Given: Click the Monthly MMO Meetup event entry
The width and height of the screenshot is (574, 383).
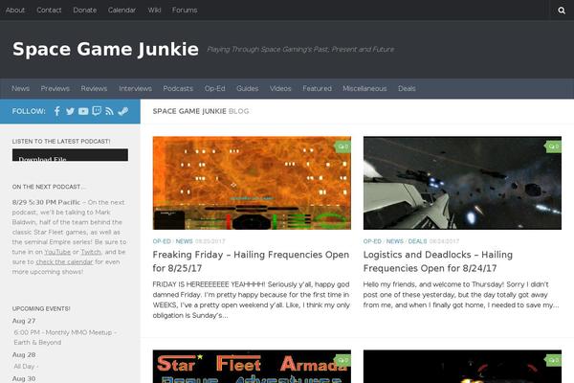Looking at the screenshot, I should (x=65, y=337).
